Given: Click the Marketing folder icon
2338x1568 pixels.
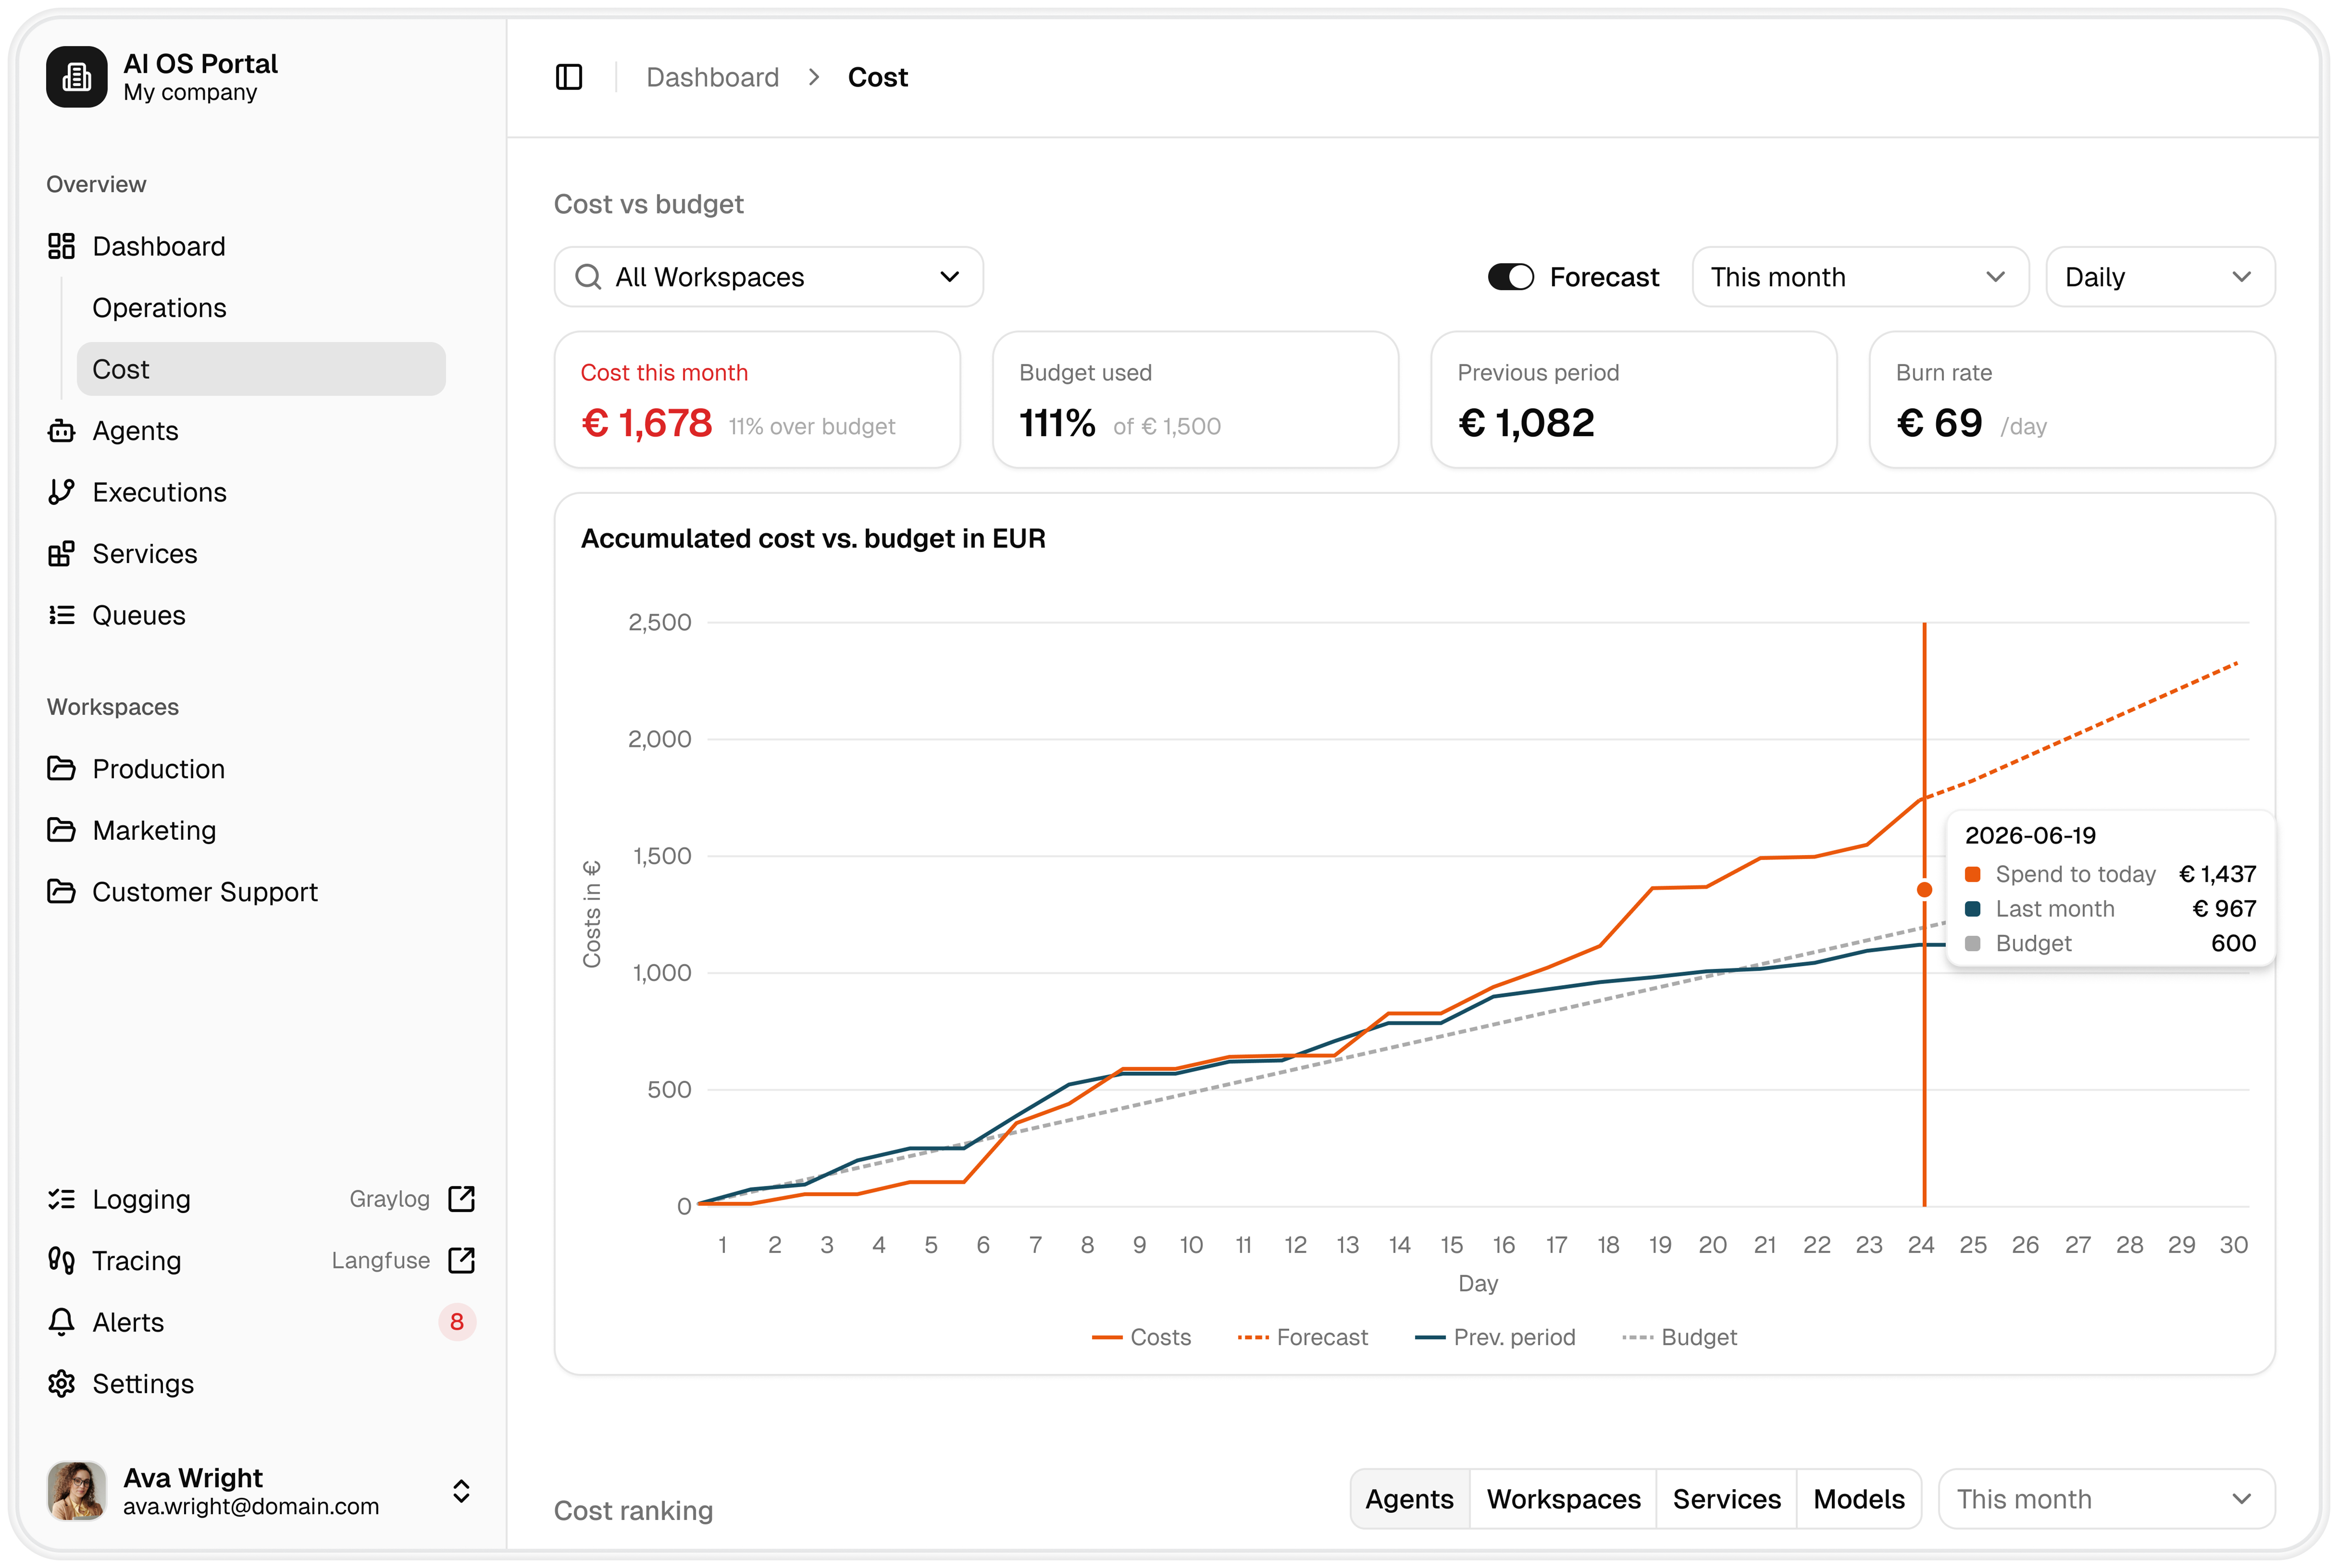Looking at the screenshot, I should tap(61, 830).
